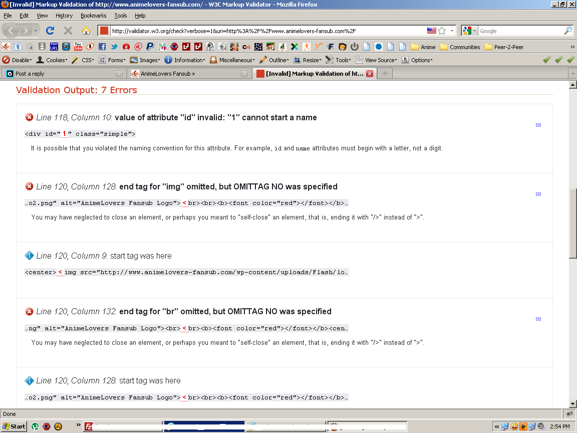The height and width of the screenshot is (433, 577).
Task: Open the Help menu
Action: 140,16
